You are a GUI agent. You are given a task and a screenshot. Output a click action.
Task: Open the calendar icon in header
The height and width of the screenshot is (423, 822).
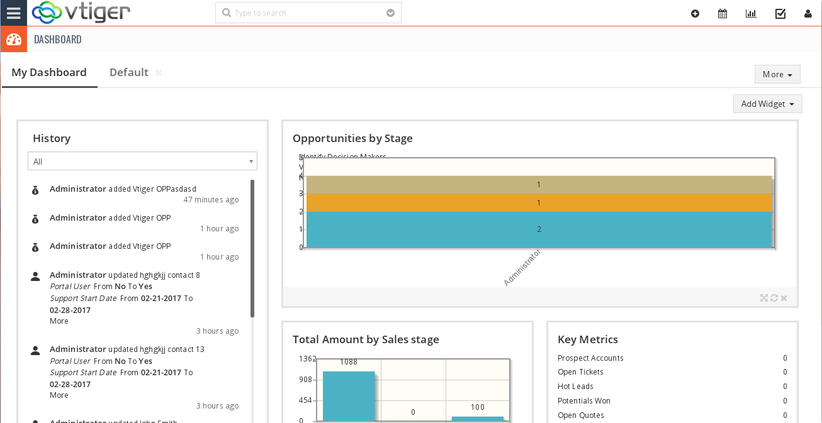point(723,13)
